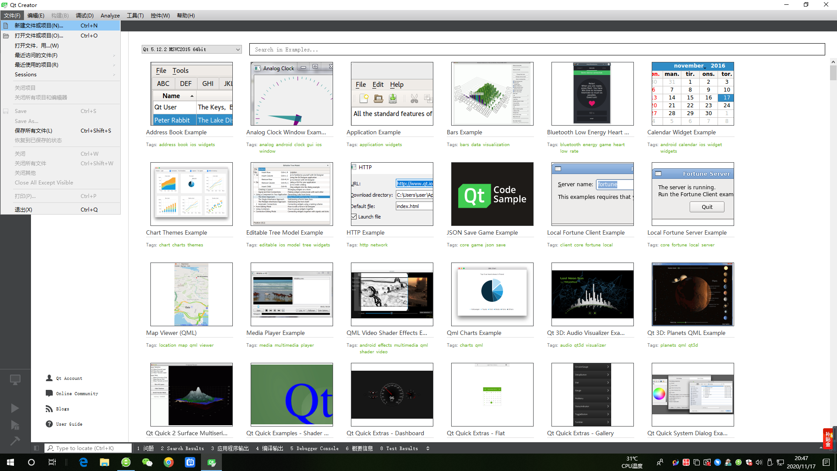Open the Qt Account link
This screenshot has width=837, height=471.
pyautogui.click(x=69, y=379)
